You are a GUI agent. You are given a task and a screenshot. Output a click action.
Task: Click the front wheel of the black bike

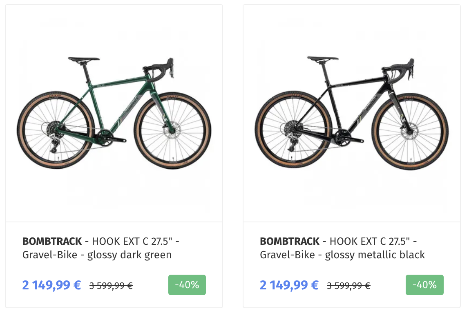[x=410, y=131]
